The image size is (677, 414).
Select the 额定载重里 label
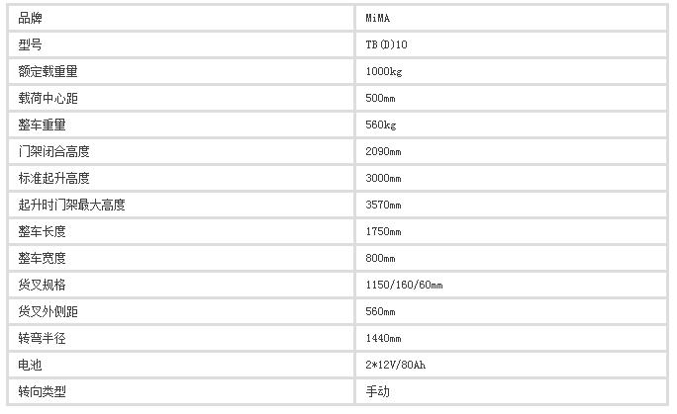(48, 71)
